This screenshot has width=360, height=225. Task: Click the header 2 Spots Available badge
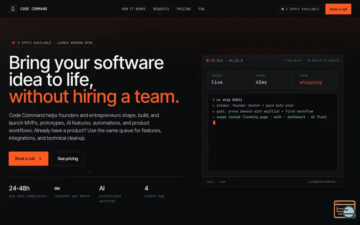point(300,9)
